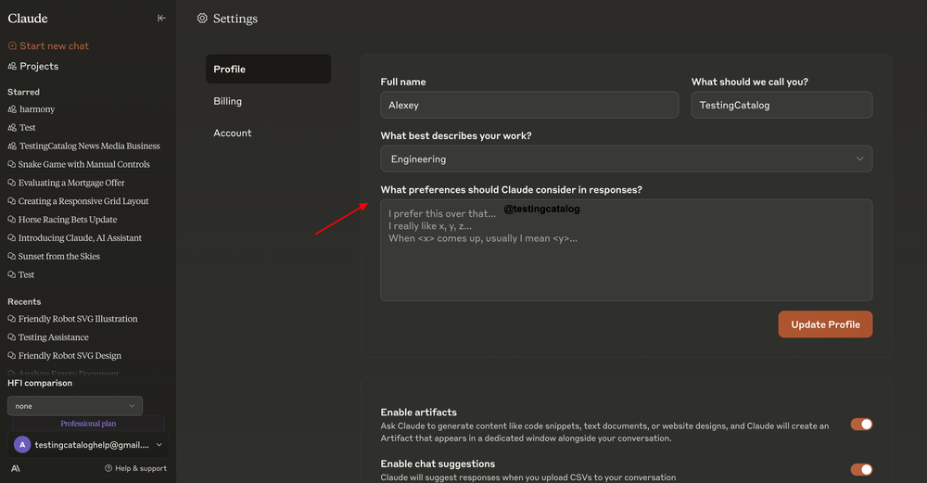Click the Settings gear icon in the header

pyautogui.click(x=202, y=19)
